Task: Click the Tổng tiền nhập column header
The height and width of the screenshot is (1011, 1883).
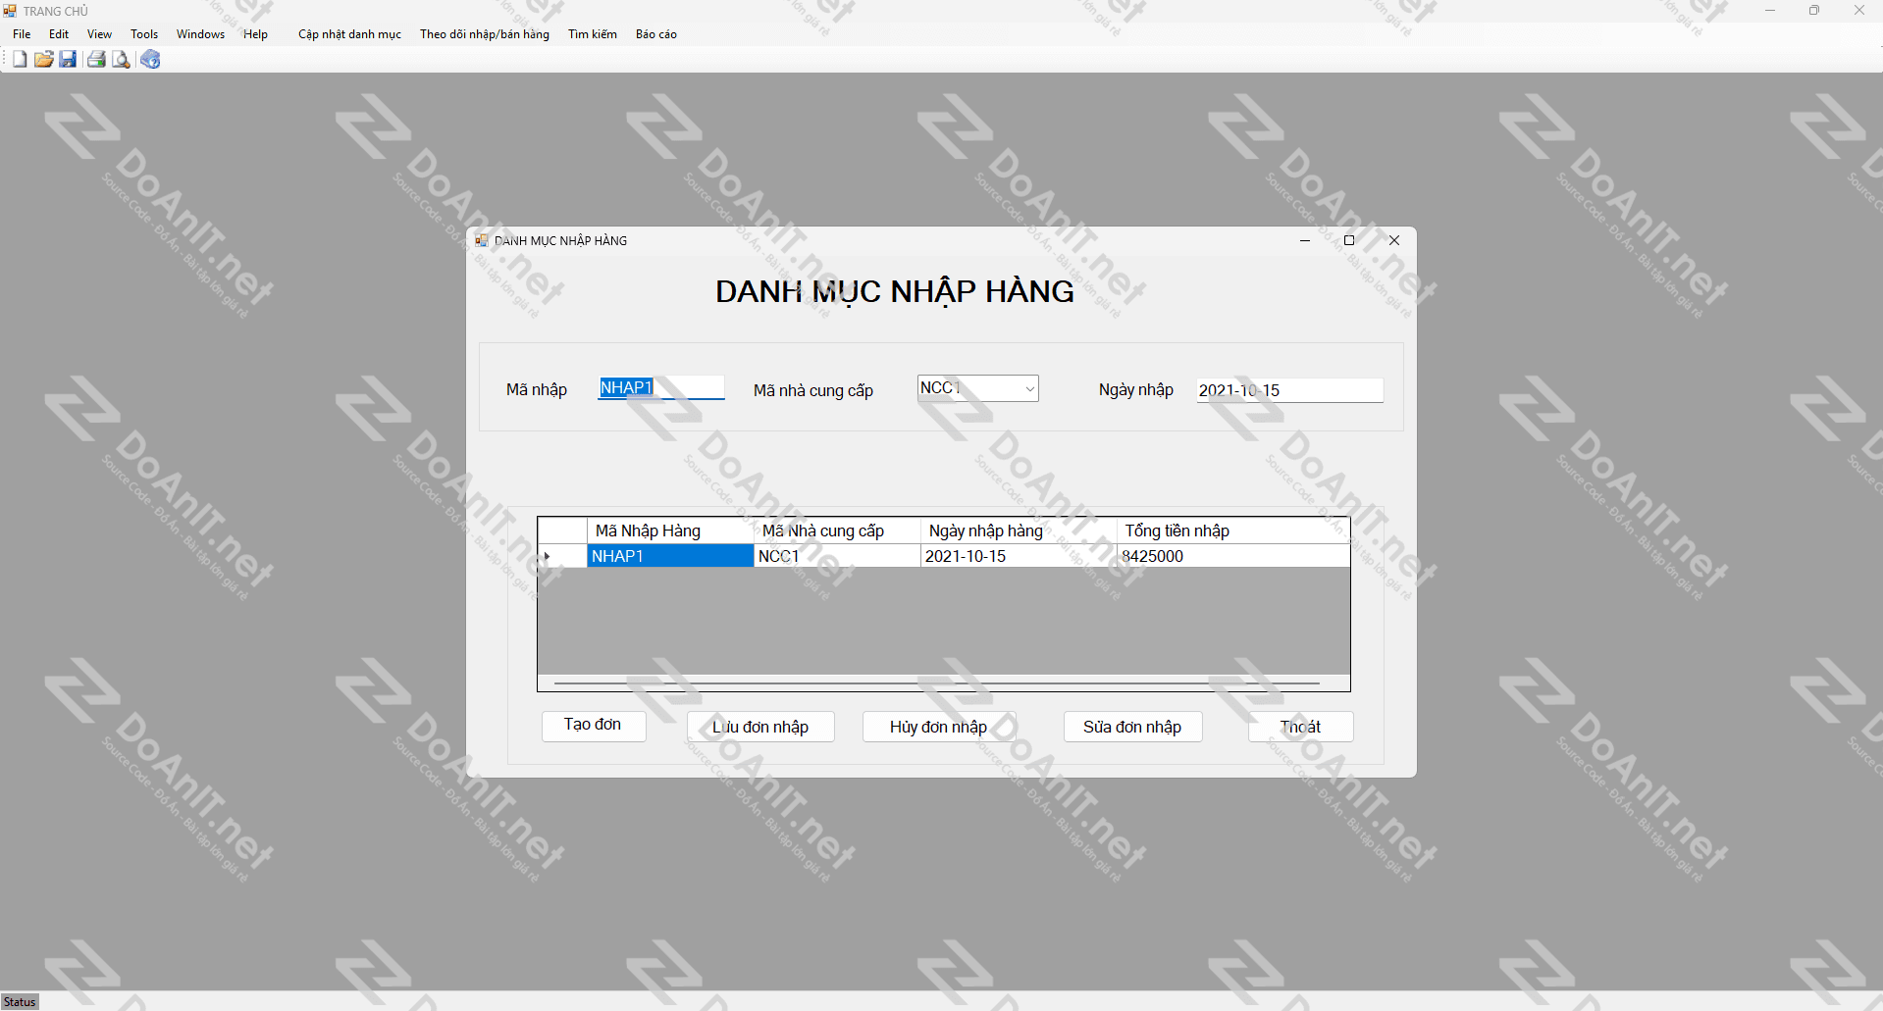Action: point(1233,531)
